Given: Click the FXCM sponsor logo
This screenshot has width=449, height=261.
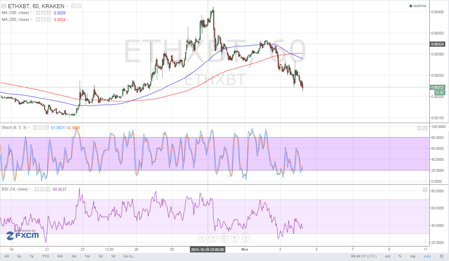Looking at the screenshot, I should 23,235.
